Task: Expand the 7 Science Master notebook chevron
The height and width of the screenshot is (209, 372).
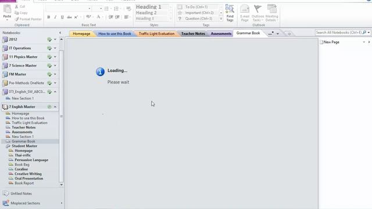Action: click(55, 66)
